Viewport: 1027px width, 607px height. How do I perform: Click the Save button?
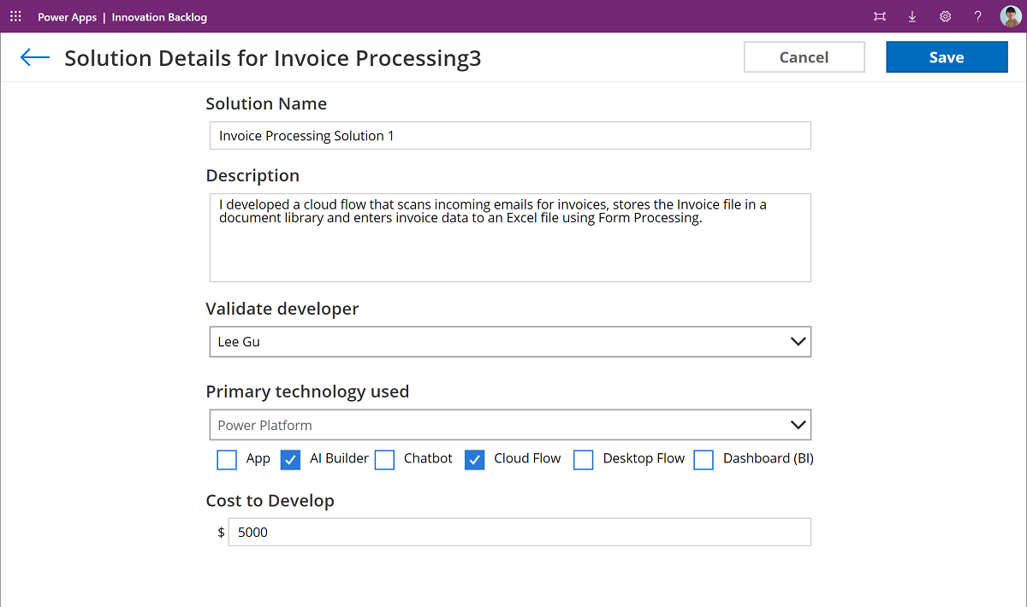coord(947,57)
